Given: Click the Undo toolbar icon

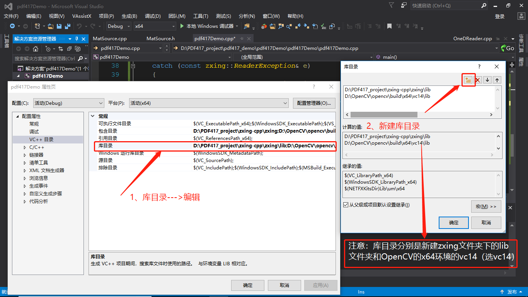Looking at the screenshot, I should [80, 26].
